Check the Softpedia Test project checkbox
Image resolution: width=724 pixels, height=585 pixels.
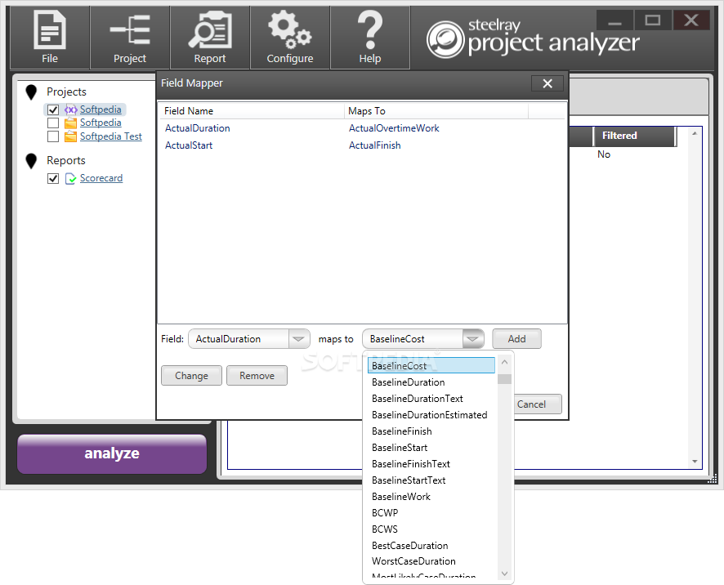53,136
